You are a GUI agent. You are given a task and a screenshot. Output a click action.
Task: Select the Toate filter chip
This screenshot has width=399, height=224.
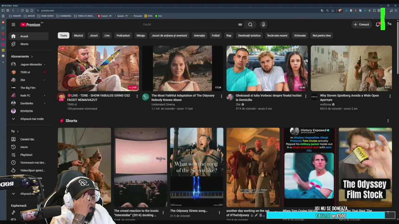pyautogui.click(x=64, y=35)
